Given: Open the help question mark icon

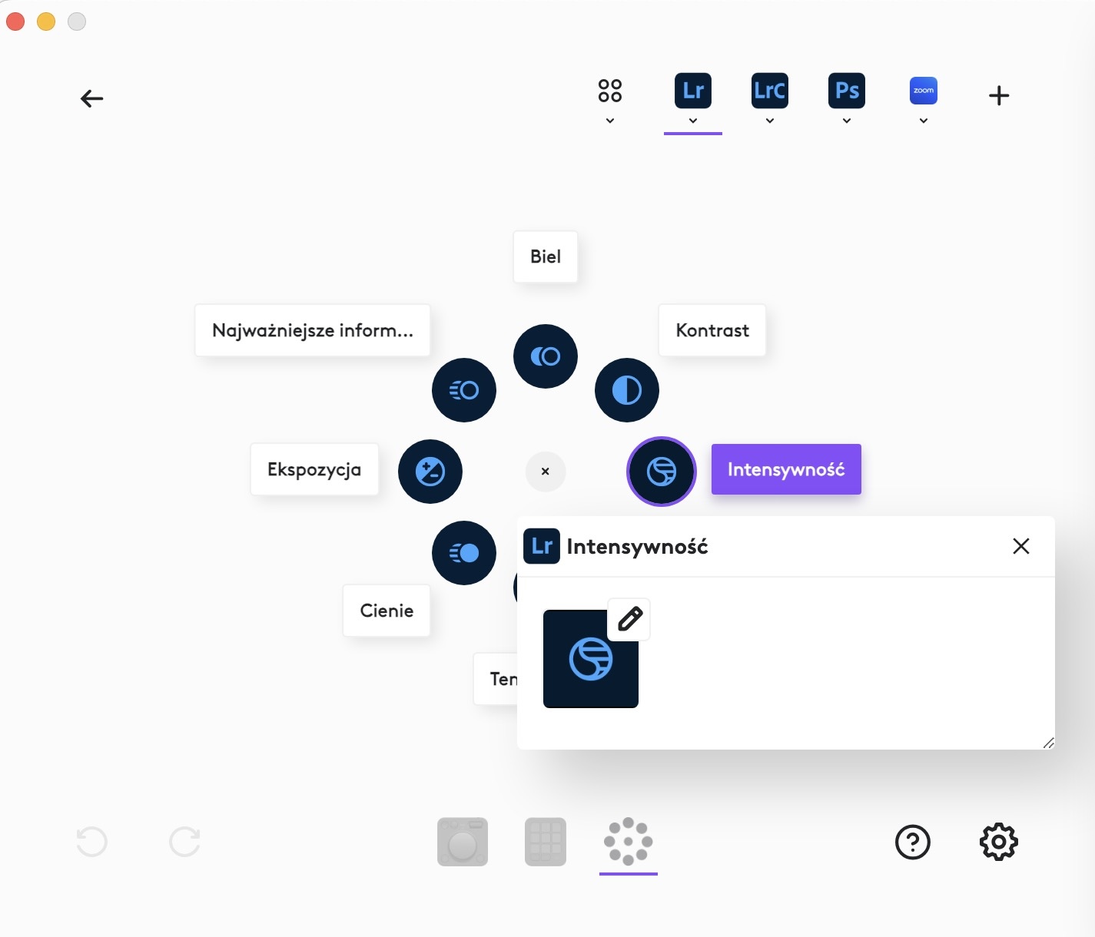Looking at the screenshot, I should tap(913, 843).
